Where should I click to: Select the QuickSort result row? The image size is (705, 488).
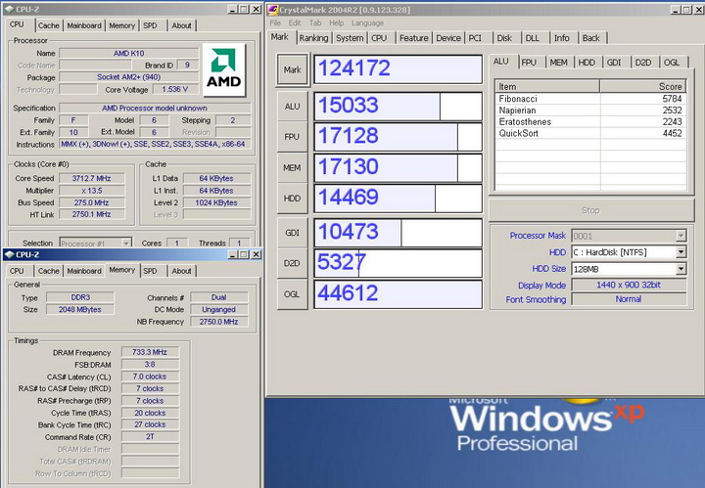pos(590,133)
